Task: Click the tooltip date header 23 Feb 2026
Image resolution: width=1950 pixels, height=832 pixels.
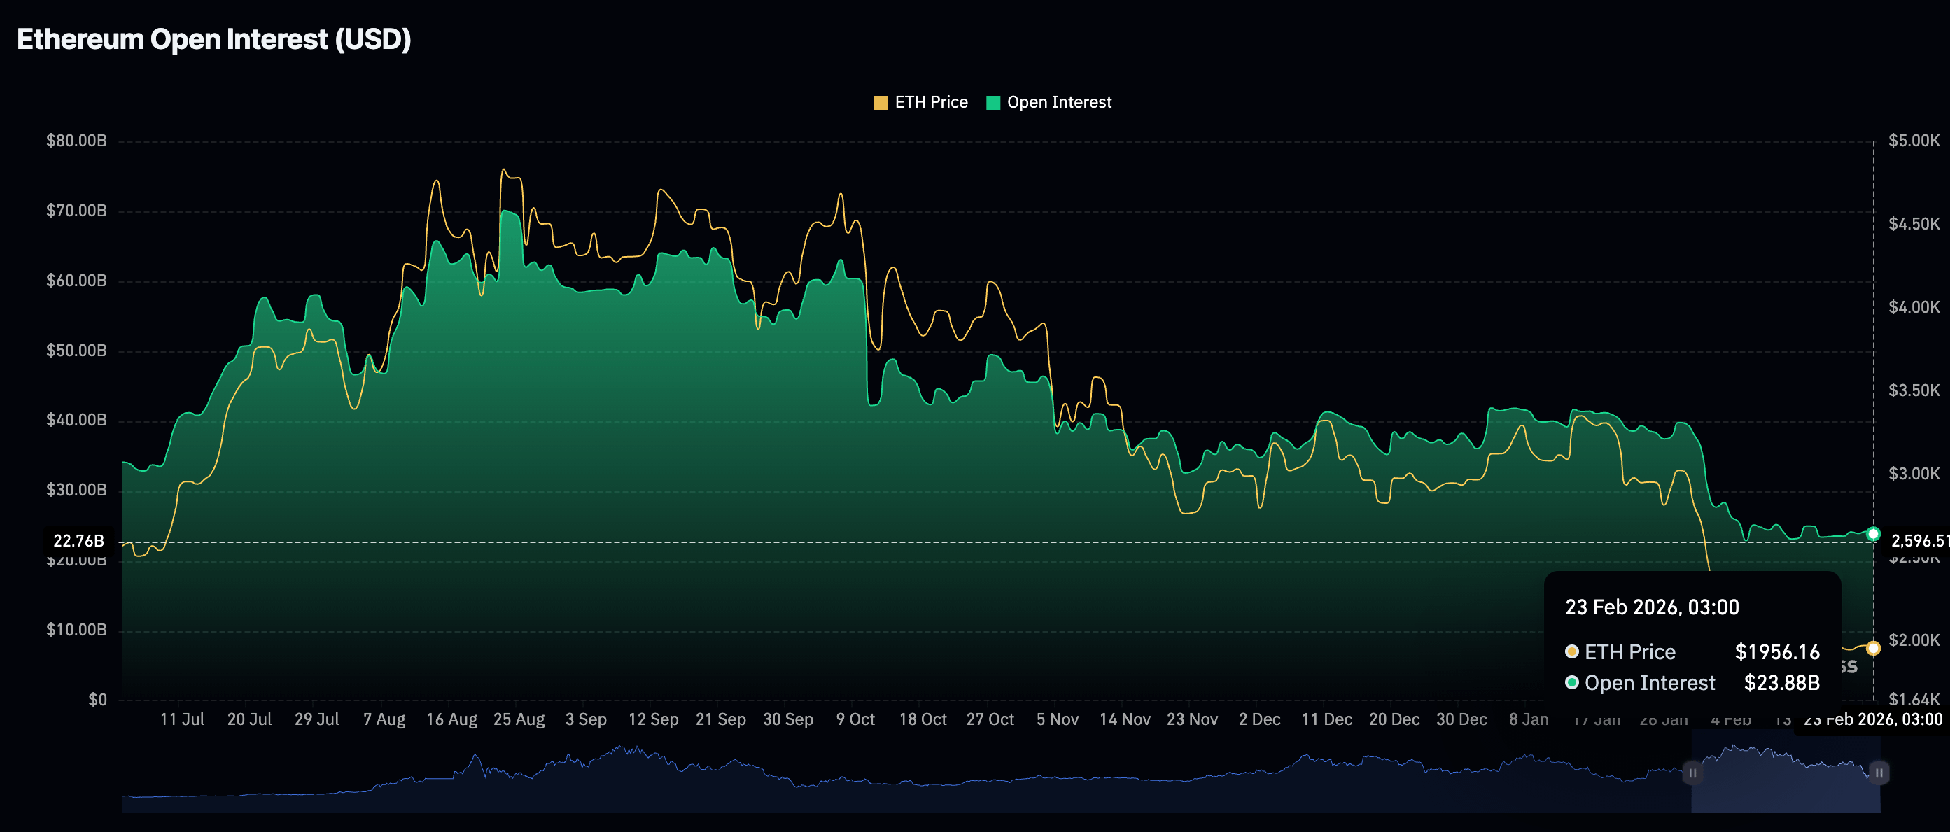Action: (1652, 607)
